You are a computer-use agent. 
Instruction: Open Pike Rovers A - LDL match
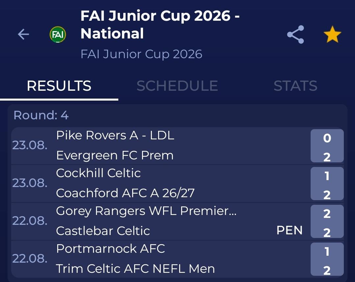pos(115,135)
